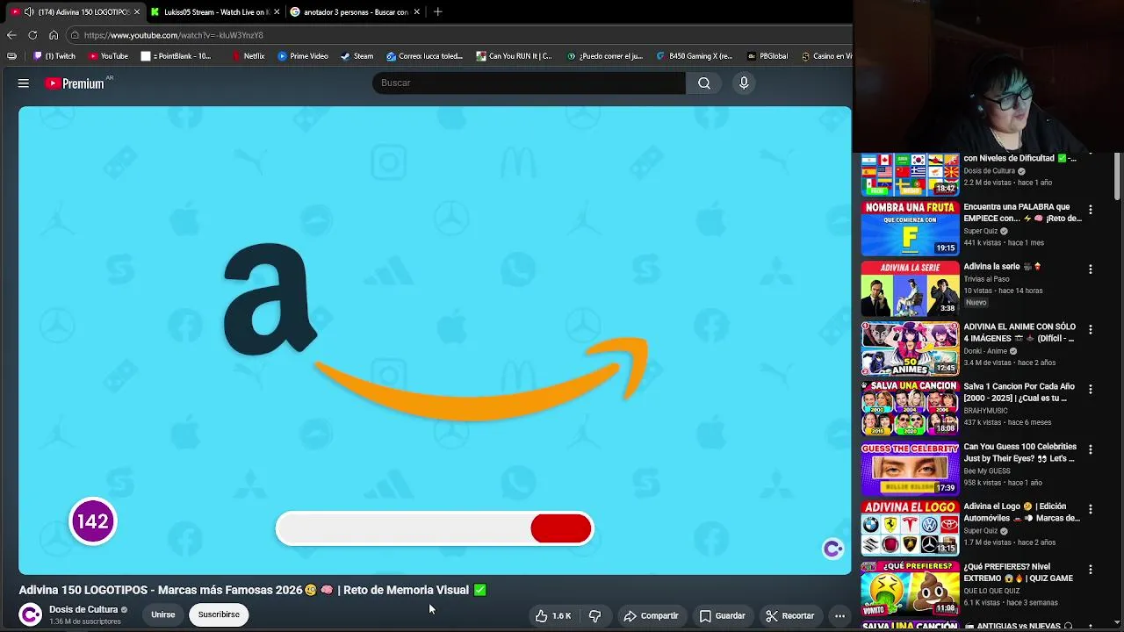Screen dimensions: 1124x632
Task: Open options for 'Adivina la serie' video
Action: (x=1090, y=269)
